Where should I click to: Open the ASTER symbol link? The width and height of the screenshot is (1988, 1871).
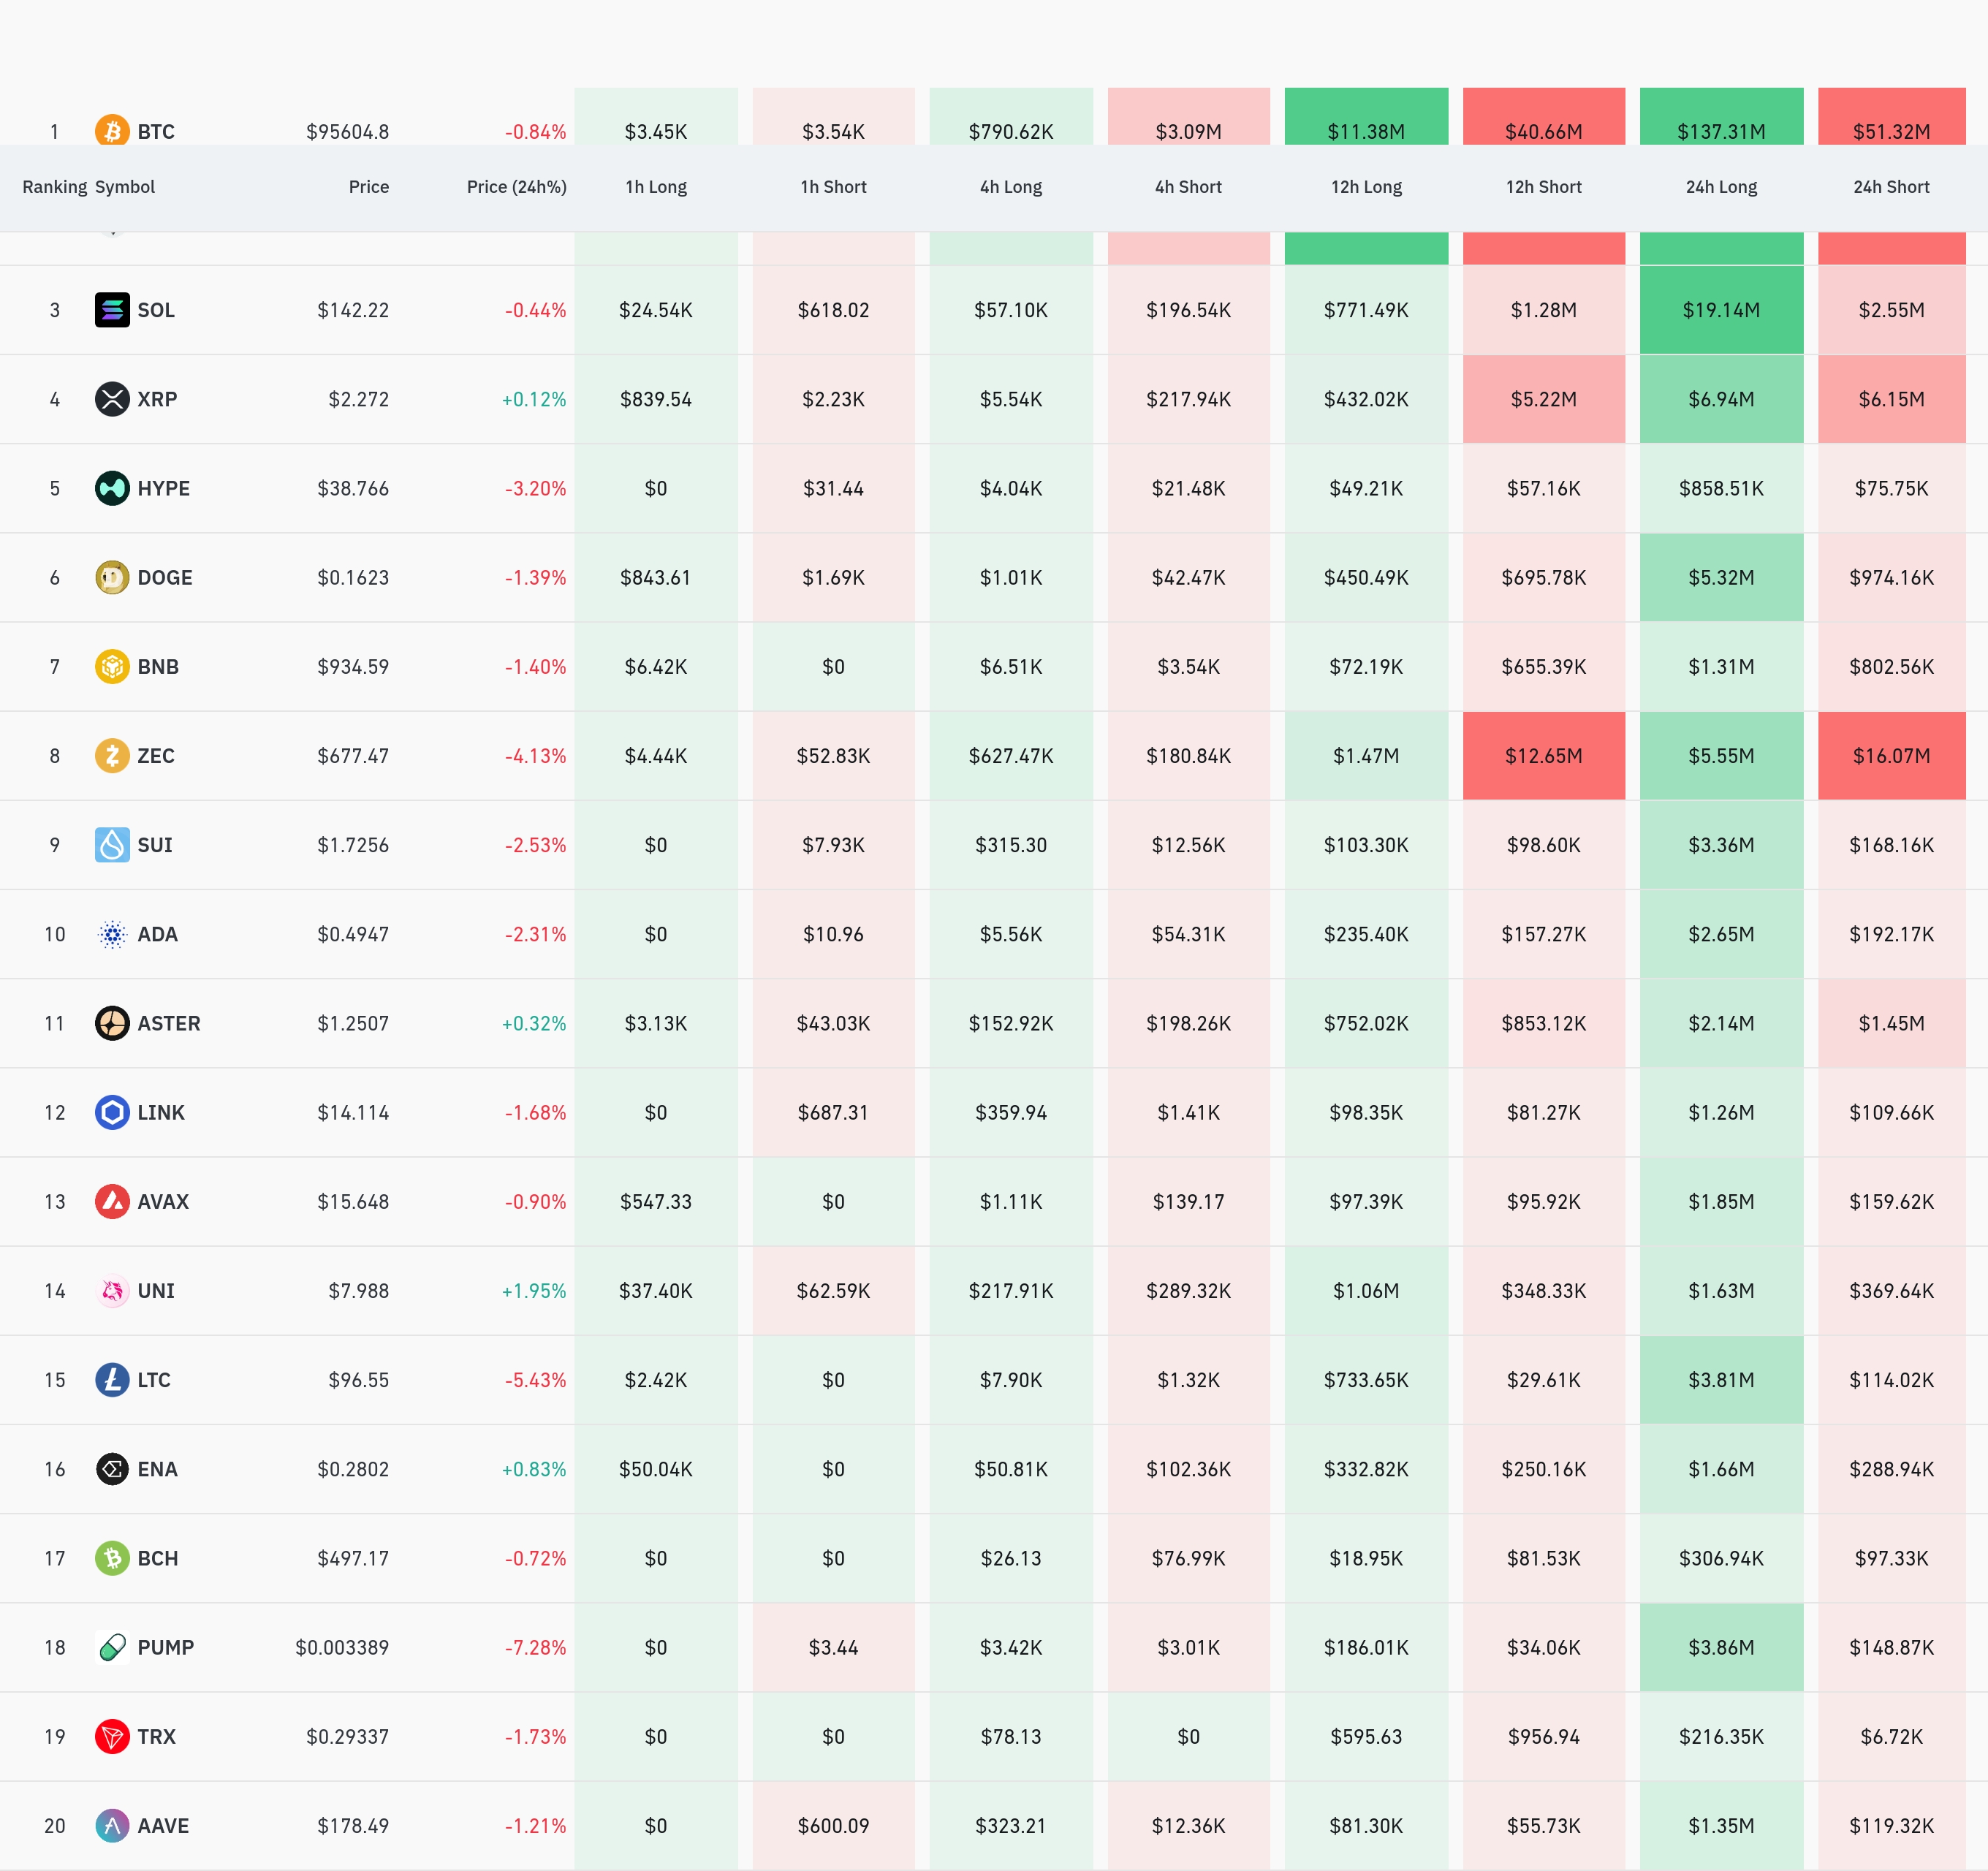168,1023
